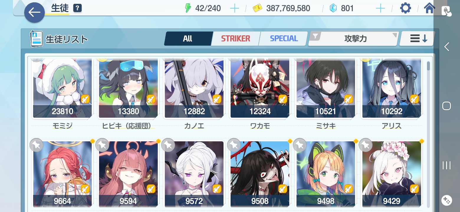
Task: Switch to the STRIKER tab
Action: [236, 39]
